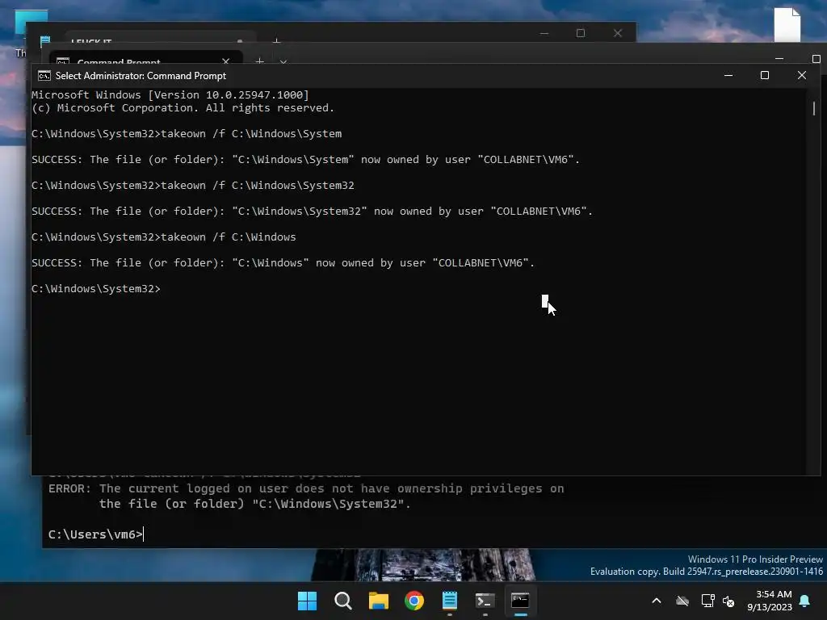Open network status tray icon
This screenshot has width=827, height=620.
[x=707, y=601]
